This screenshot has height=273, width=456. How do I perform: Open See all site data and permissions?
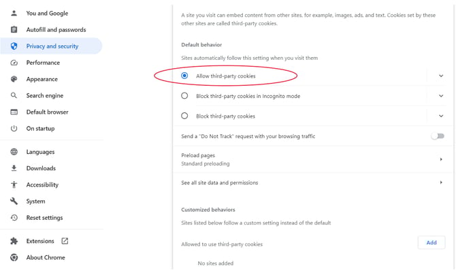pos(219,182)
